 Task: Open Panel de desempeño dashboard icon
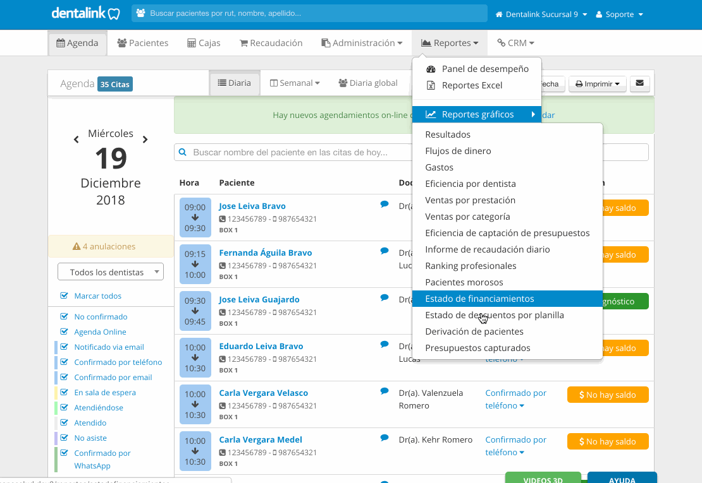click(x=431, y=69)
